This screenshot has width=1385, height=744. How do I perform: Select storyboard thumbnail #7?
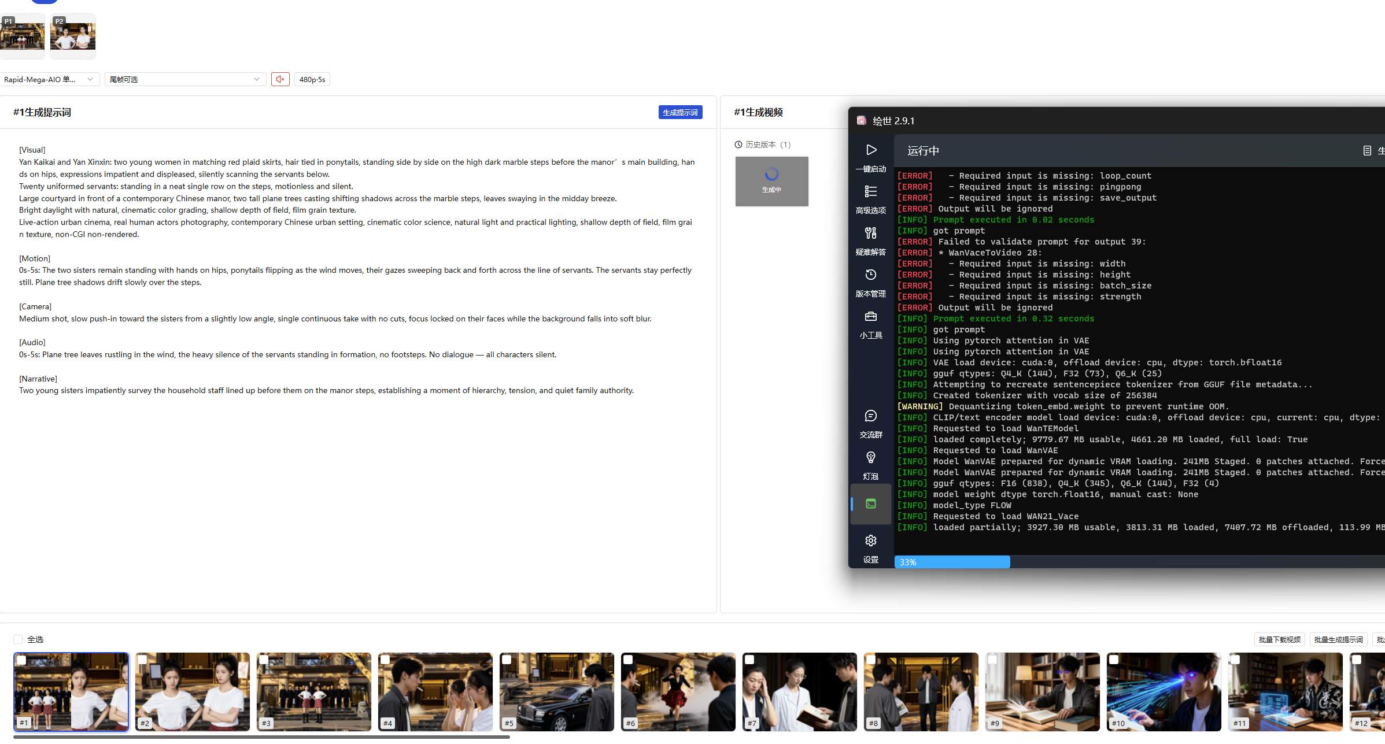[800, 691]
